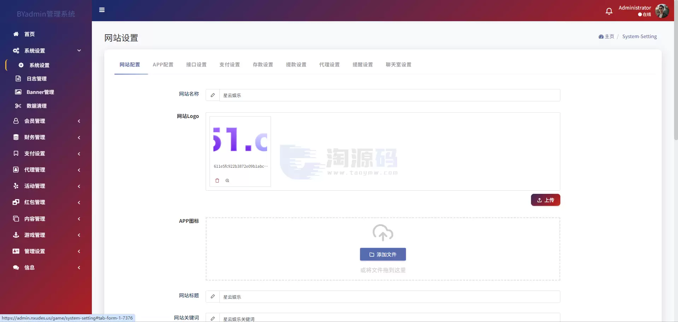The image size is (678, 322).
Task: Switch to the 聊天室设置 tab
Action: [x=398, y=65]
